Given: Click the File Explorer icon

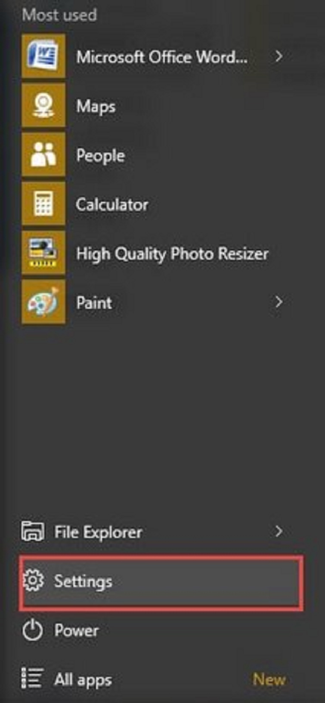Looking at the screenshot, I should click(x=32, y=531).
